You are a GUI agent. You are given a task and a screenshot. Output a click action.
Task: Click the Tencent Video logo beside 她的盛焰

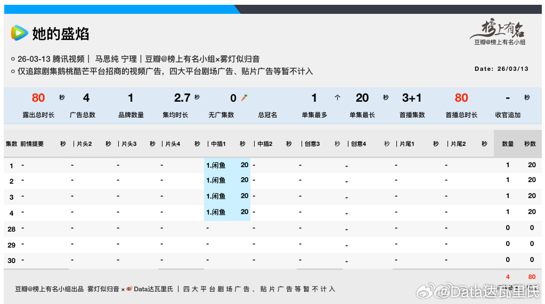[x=19, y=33]
